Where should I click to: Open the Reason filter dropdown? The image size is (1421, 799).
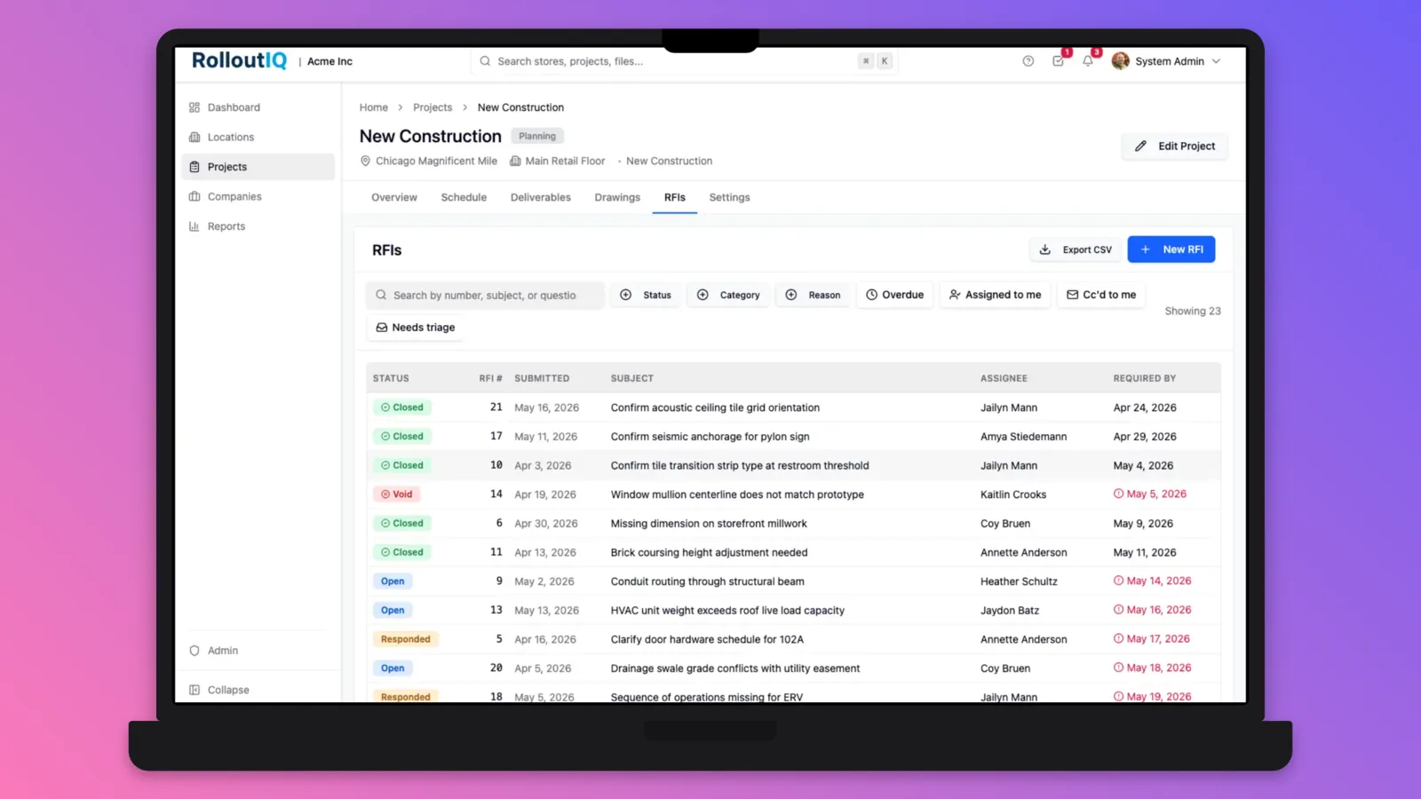tap(813, 295)
